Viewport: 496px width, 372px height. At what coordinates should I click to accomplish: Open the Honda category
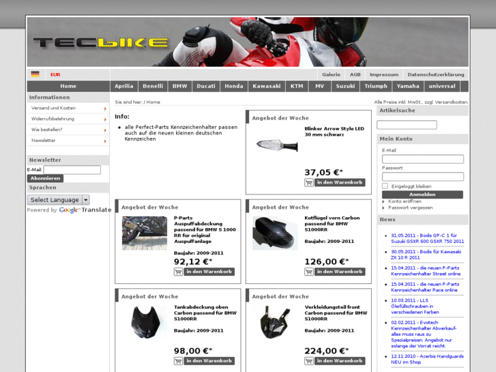pyautogui.click(x=234, y=86)
